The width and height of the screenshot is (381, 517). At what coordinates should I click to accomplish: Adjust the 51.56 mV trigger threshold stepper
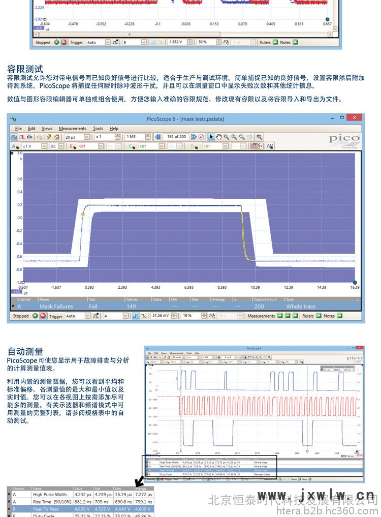tap(174, 316)
